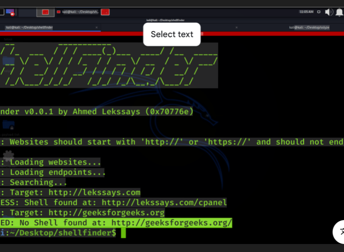Click the red browser icon in the taskbar

105,12
